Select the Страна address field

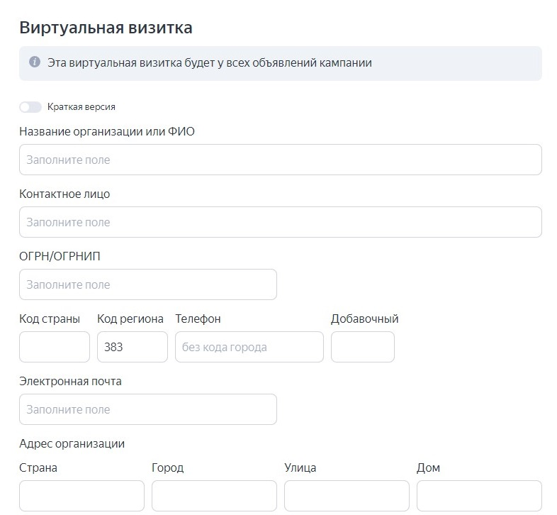click(81, 496)
